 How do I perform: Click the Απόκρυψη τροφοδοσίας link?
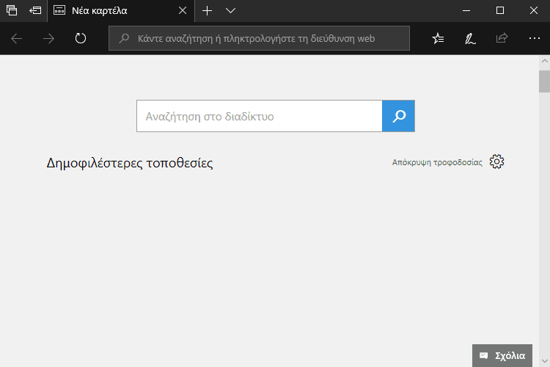[x=437, y=162]
